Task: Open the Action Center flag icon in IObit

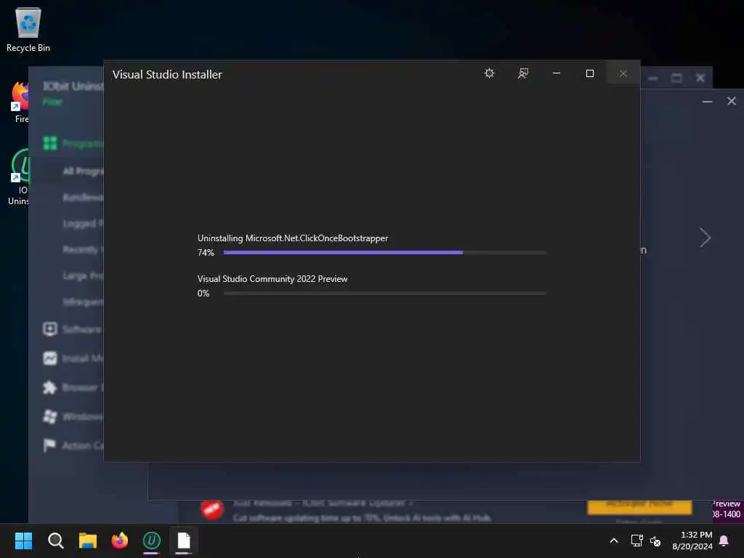Action: click(x=49, y=445)
